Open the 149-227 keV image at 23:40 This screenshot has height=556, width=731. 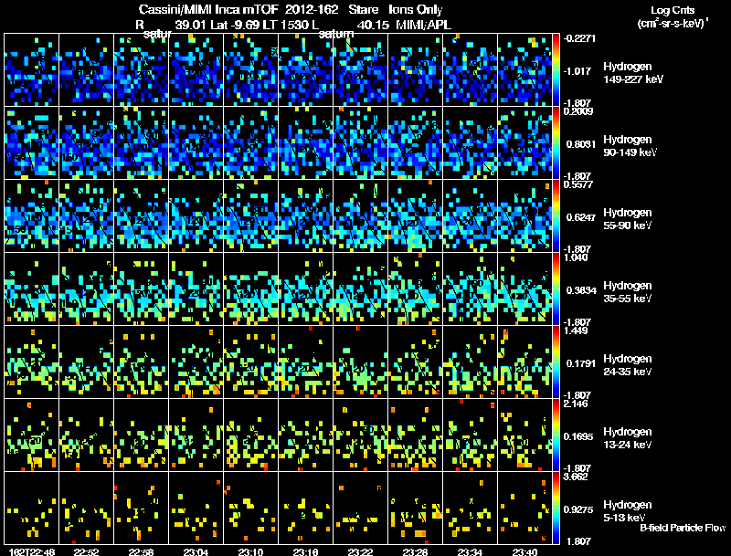(x=524, y=70)
